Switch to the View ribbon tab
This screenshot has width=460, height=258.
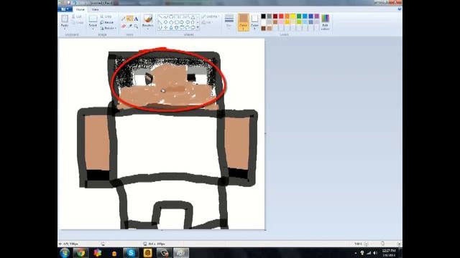click(x=95, y=9)
